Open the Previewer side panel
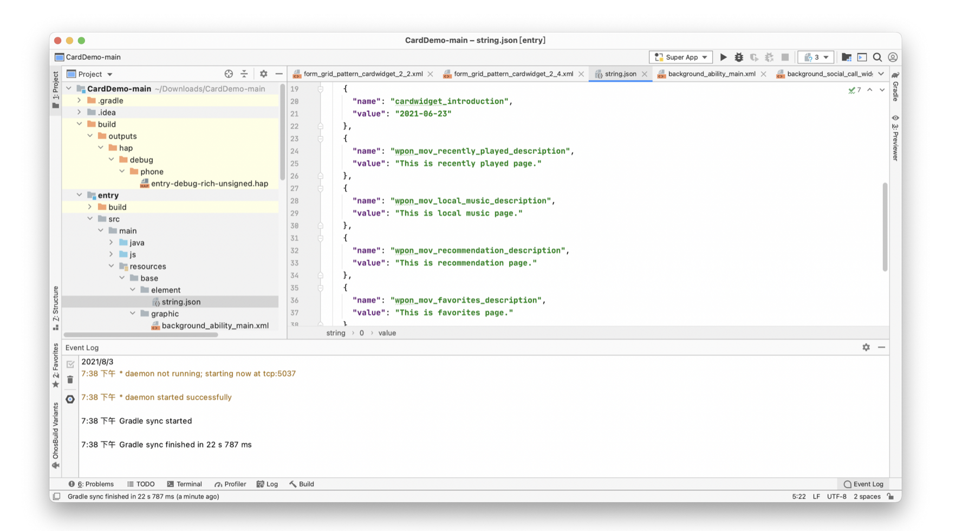This screenshot has height=531, width=962. [895, 138]
